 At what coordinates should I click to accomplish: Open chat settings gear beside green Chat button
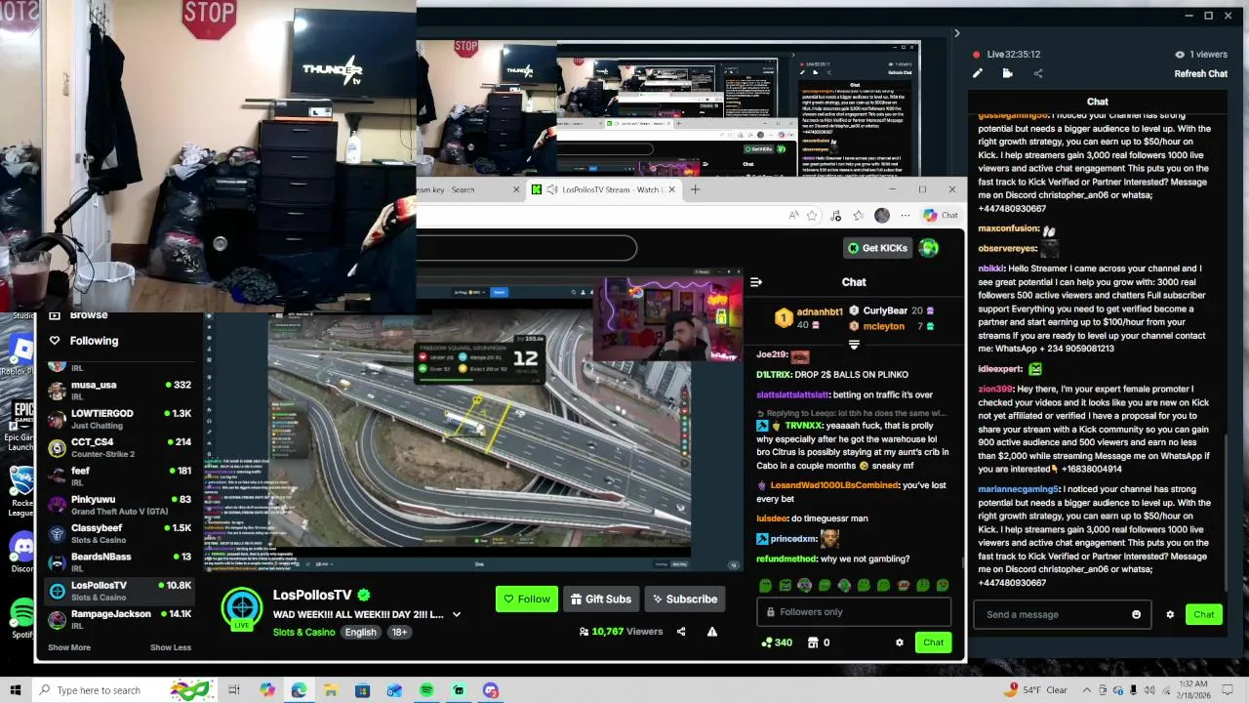(x=899, y=642)
